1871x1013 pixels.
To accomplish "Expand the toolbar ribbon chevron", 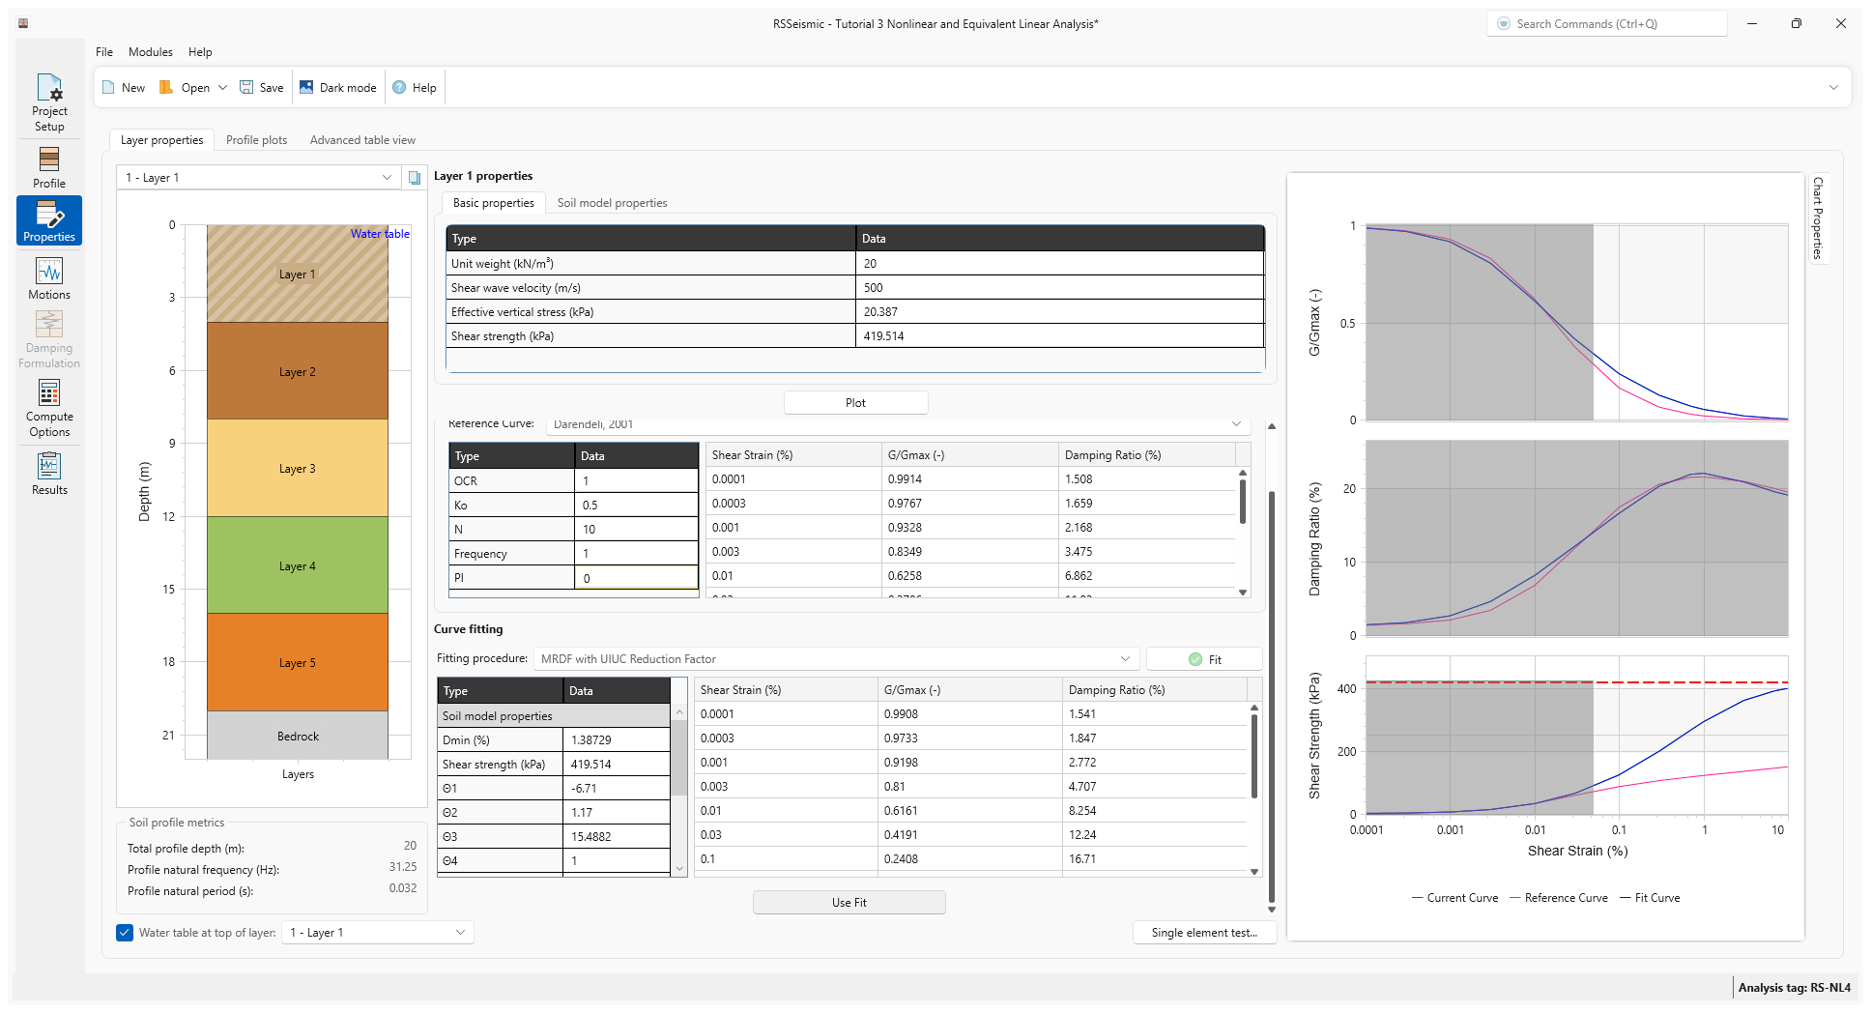I will [1833, 88].
